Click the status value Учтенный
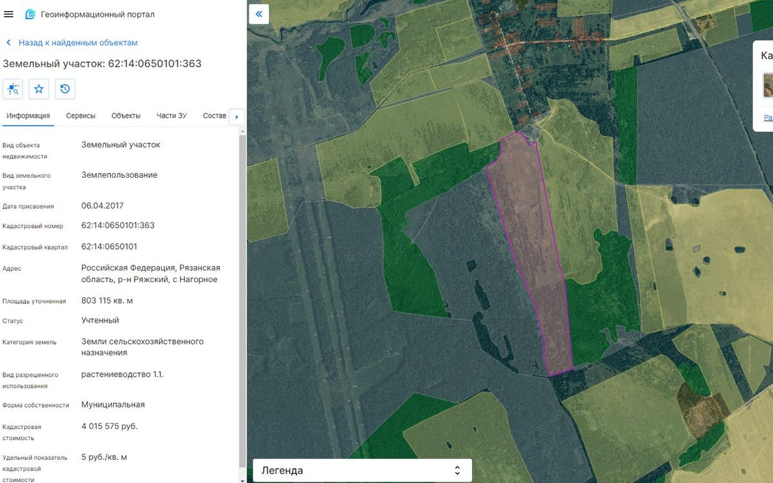 tap(100, 320)
